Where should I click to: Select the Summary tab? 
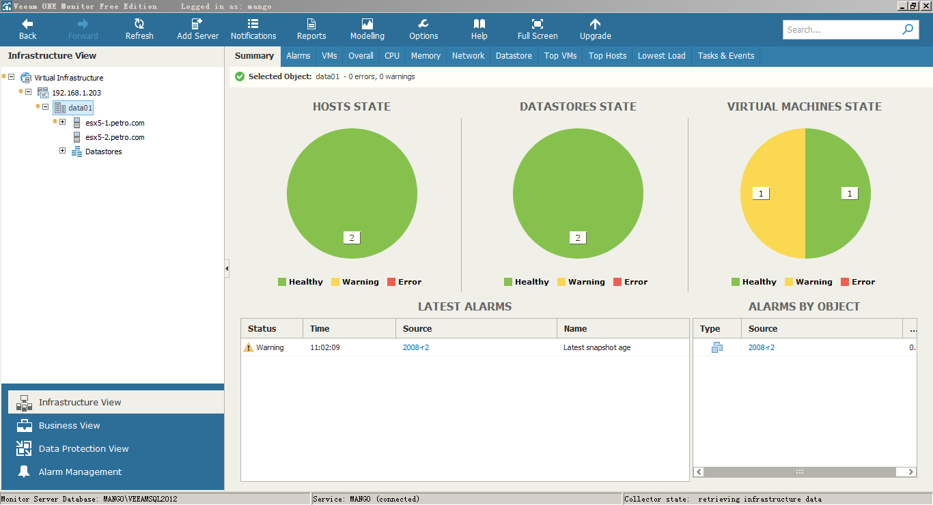click(x=254, y=56)
